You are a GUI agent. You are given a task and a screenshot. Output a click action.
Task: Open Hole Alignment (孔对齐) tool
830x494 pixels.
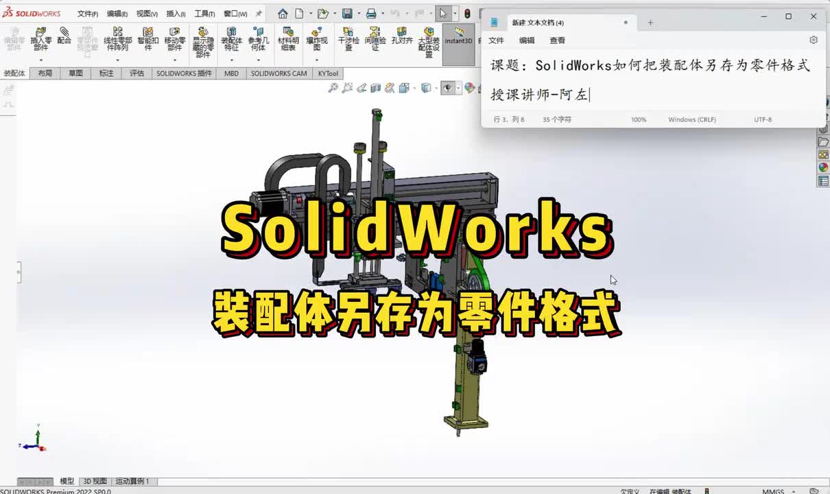[x=402, y=36]
